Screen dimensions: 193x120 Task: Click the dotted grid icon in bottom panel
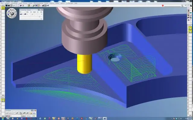(7, 113)
